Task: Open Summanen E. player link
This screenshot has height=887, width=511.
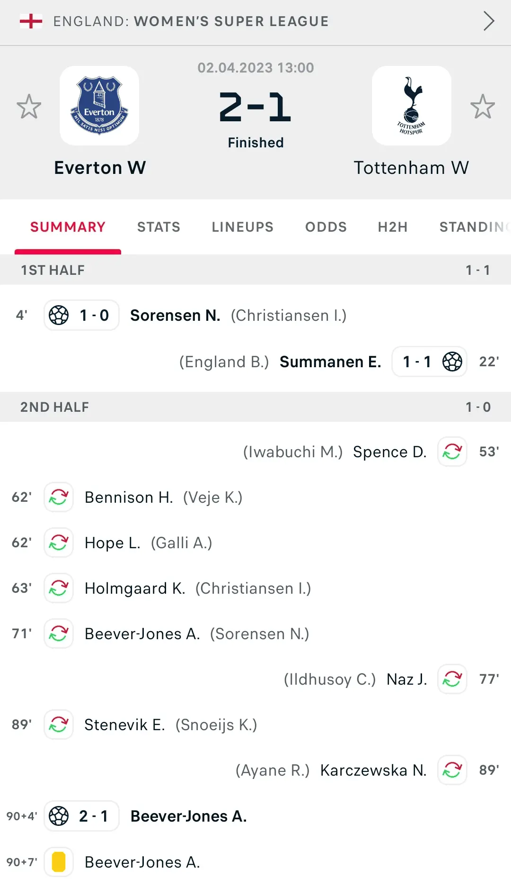Action: [x=330, y=362]
